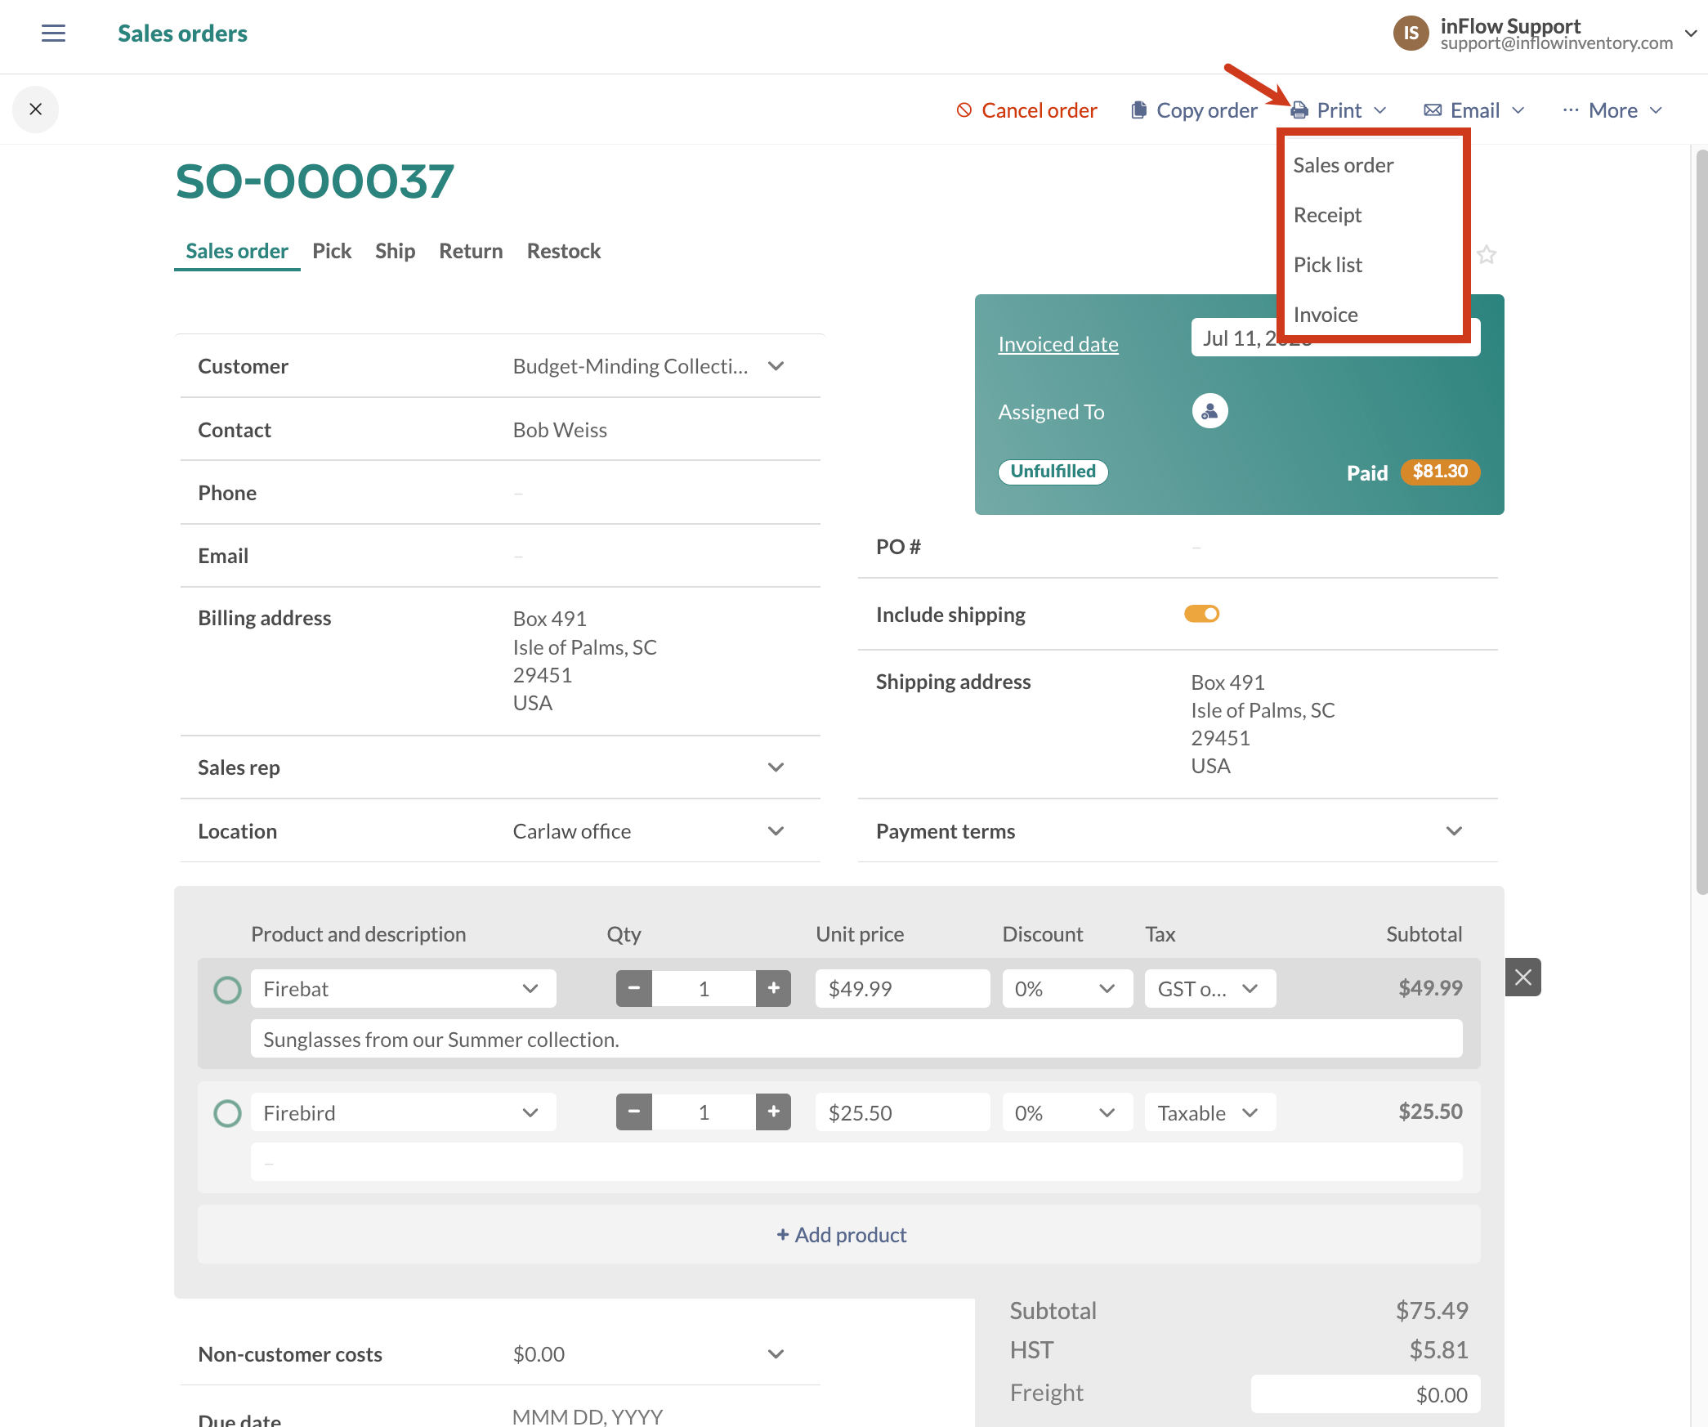Decrease Firebat quantity with minus

[x=633, y=989]
